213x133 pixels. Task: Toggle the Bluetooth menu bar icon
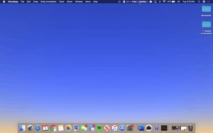point(159,2)
